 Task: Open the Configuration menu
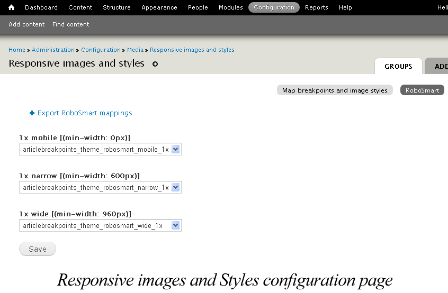(x=274, y=7)
